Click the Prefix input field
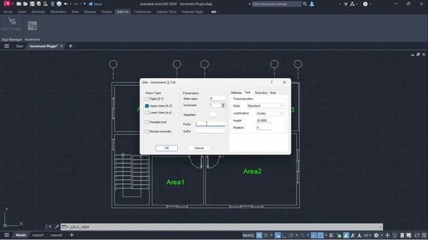 coord(210,124)
